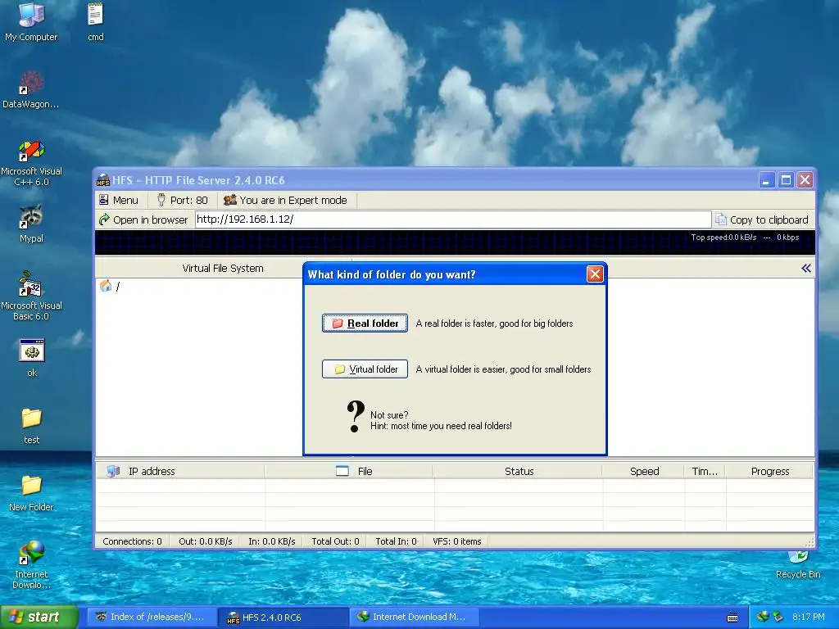Select the Internet Download Manager desktop icon
Image resolution: width=839 pixels, height=629 pixels.
pyautogui.click(x=31, y=565)
